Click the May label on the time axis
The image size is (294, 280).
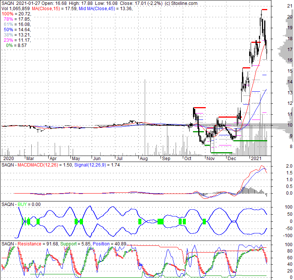(76, 159)
